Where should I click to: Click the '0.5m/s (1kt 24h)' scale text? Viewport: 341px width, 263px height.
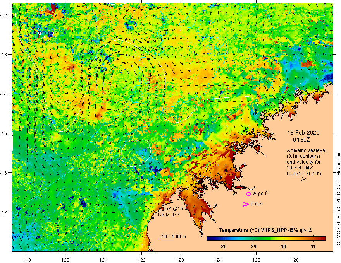coord(304,174)
